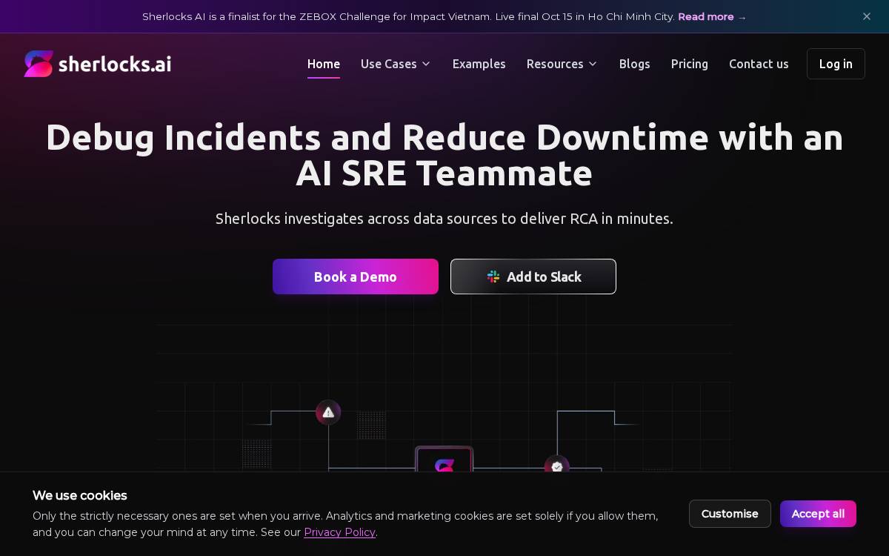Click the sherlocks.ai logo icon
The image size is (889, 556).
pyautogui.click(x=39, y=64)
